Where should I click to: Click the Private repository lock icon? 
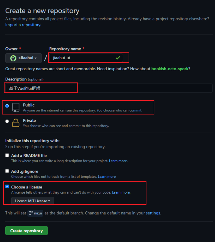(16, 123)
